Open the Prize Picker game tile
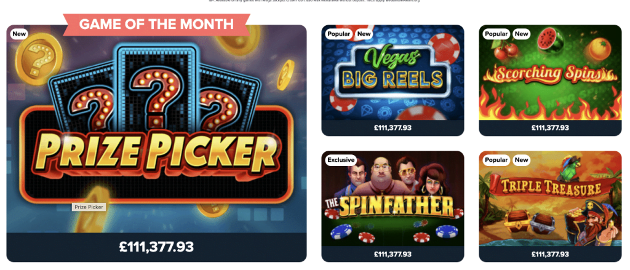The width and height of the screenshot is (630, 270). point(156,129)
